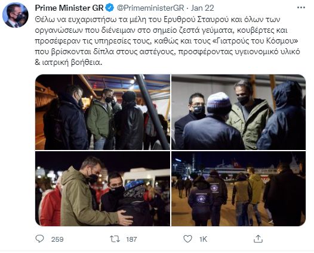
Task: View the bottom-left tweet photo
Action: pos(103,189)
